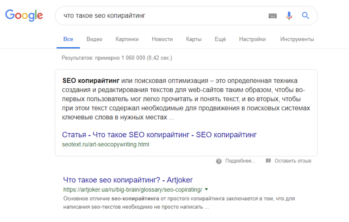The image size is (349, 222).
Task: Open the on-screen keyboard icon
Action: pyautogui.click(x=272, y=16)
